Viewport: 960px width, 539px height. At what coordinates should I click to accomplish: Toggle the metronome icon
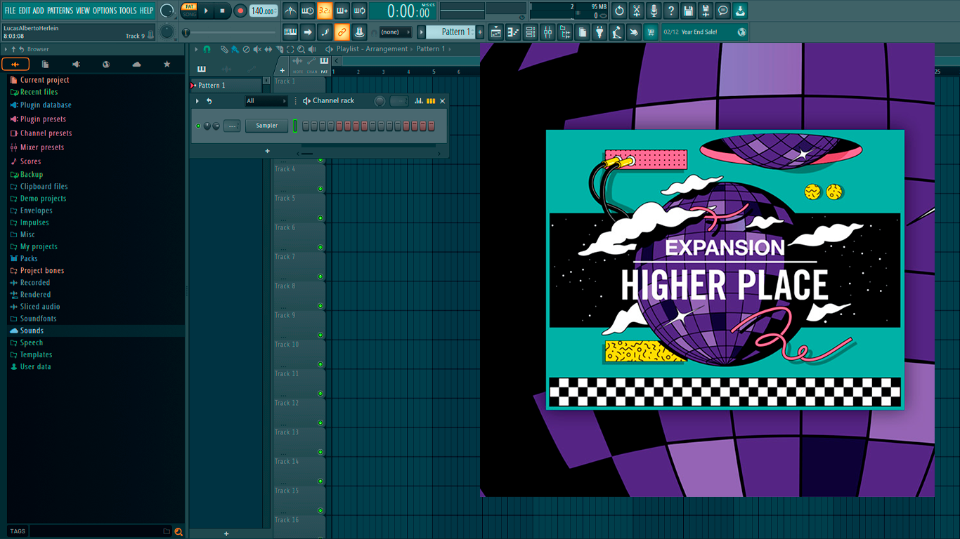290,11
